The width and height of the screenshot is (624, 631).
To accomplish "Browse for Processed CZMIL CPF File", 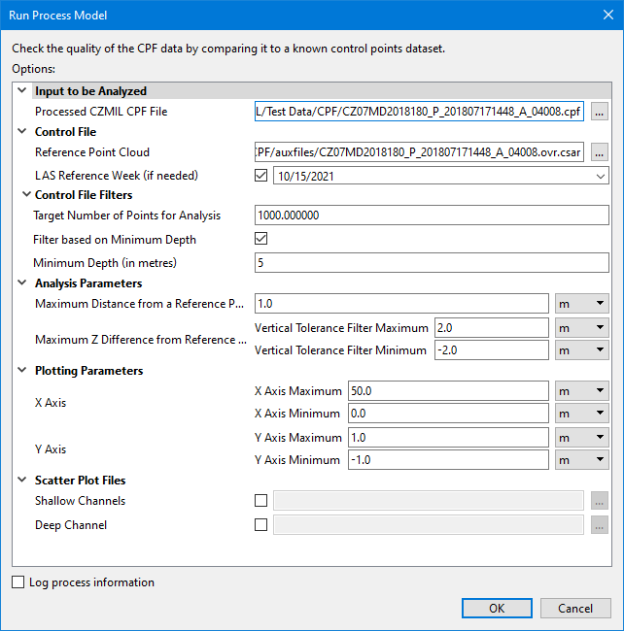I will coord(600,112).
